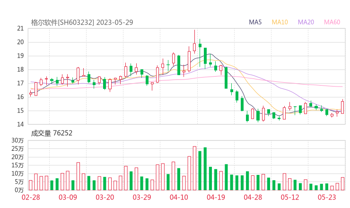350x208 pixels.
Task: Click the 04-10 date axis label
Action: pyautogui.click(x=179, y=197)
